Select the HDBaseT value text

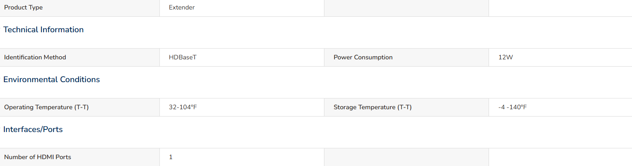(x=183, y=57)
